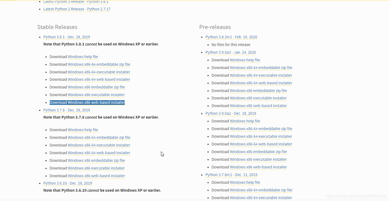Get Python 3.9.0a2 x86 web-based installer
This screenshot has width=389, height=201.
(x=258, y=167)
